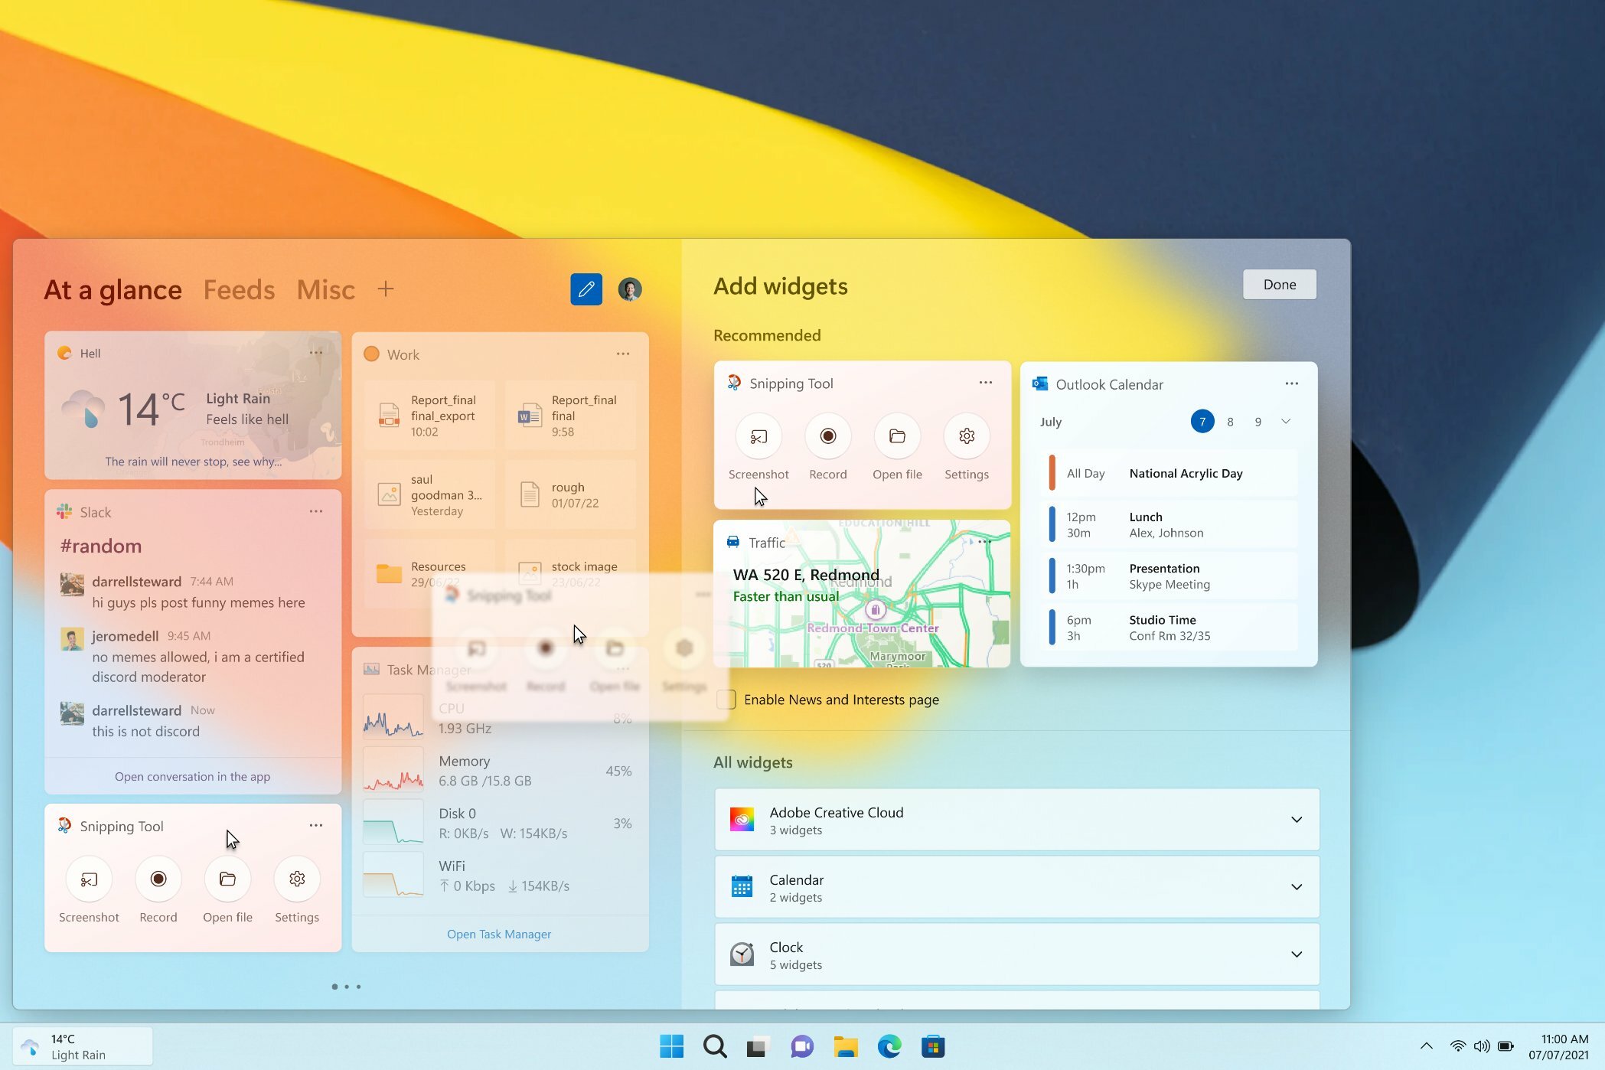Click the blue pencil edit widgets icon

click(586, 289)
